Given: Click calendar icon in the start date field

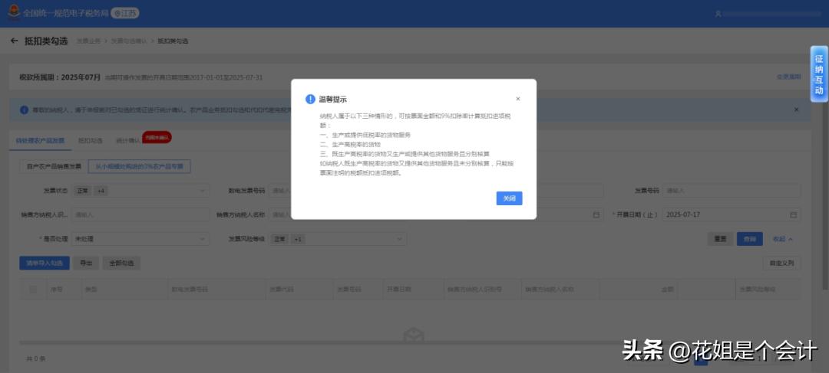Looking at the screenshot, I should [596, 214].
